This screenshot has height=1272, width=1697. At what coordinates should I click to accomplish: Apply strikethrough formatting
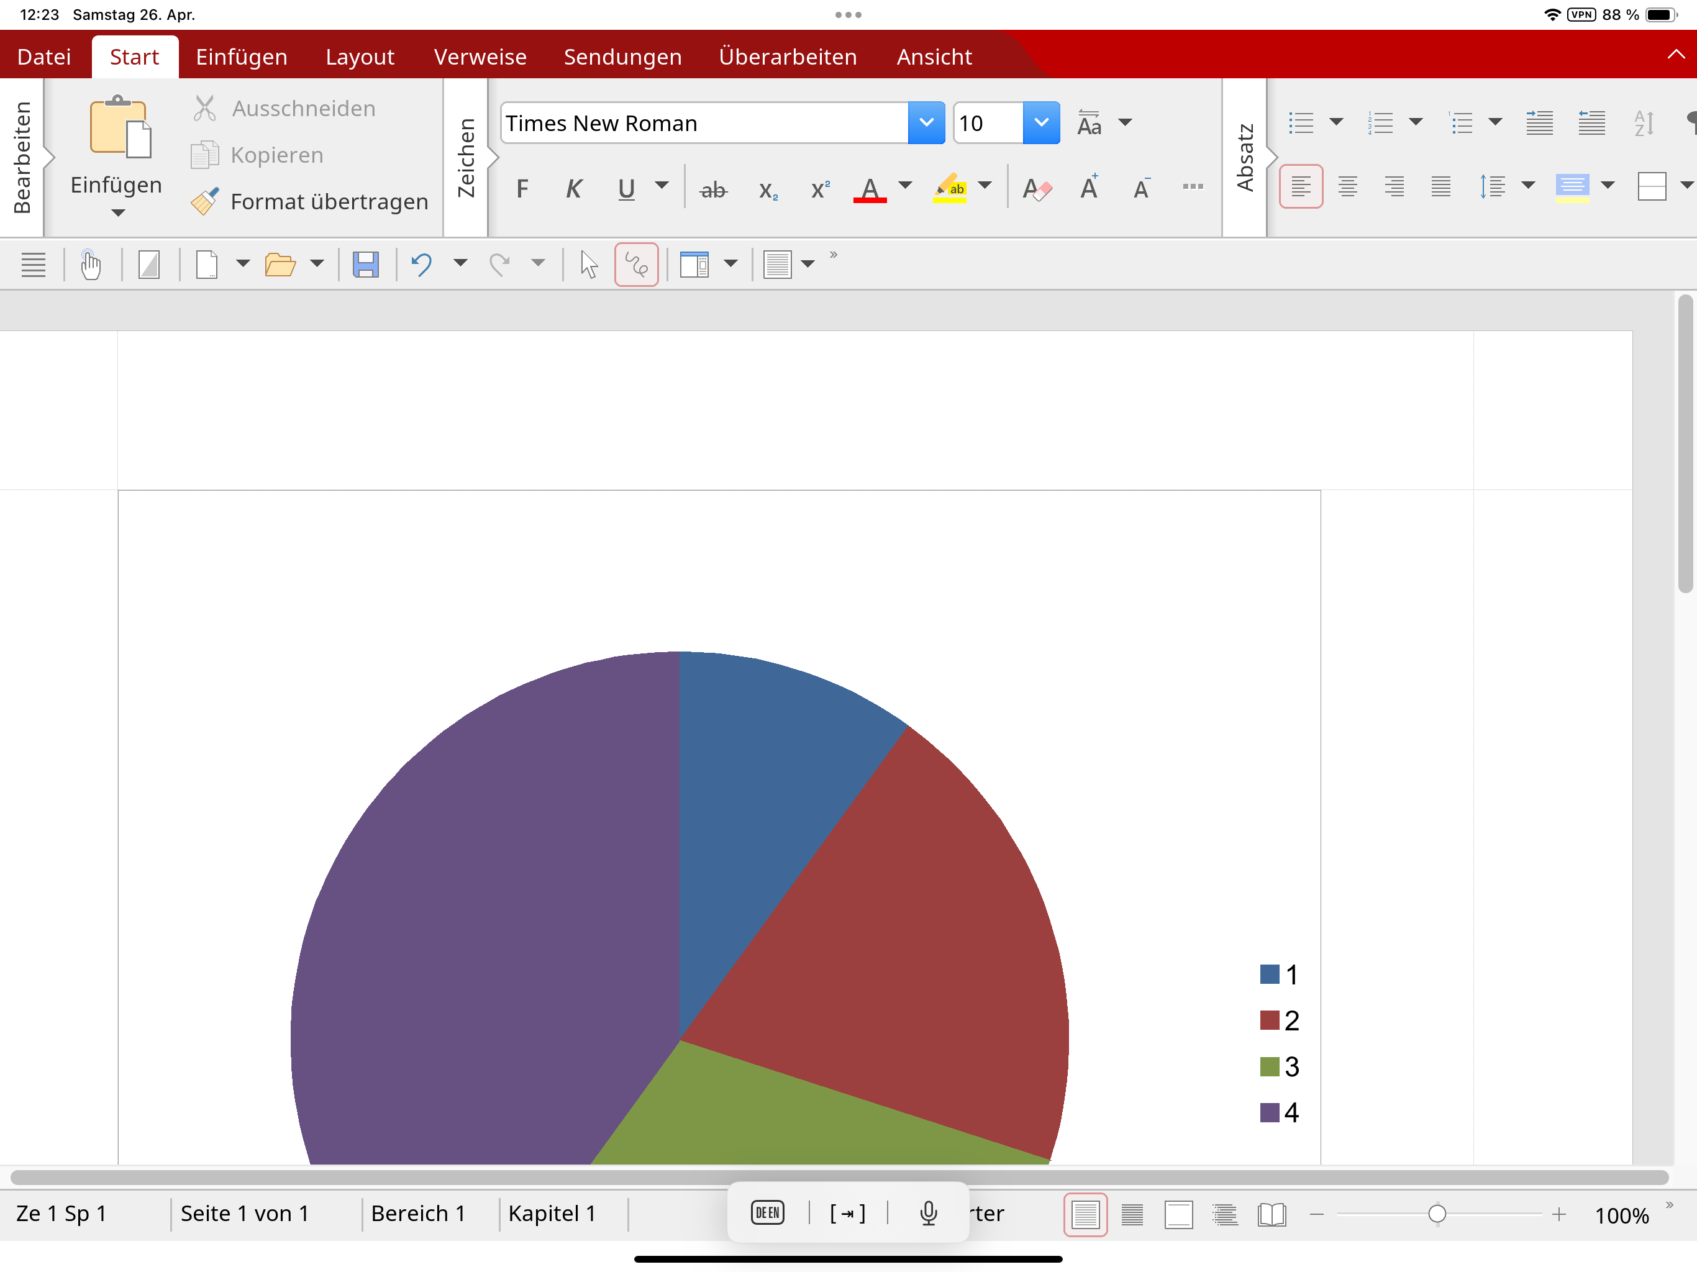tap(712, 189)
